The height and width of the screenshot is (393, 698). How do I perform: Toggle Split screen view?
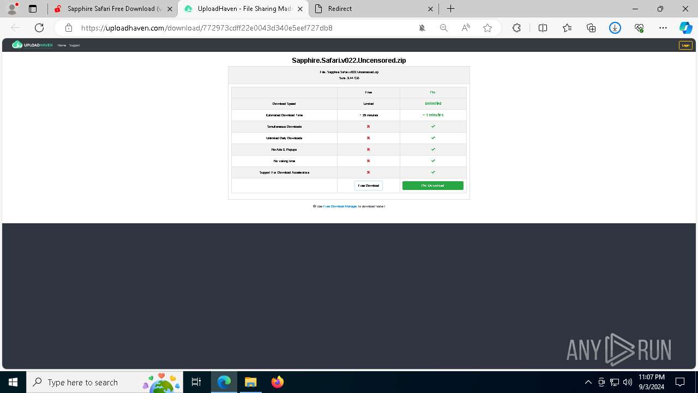pyautogui.click(x=543, y=28)
